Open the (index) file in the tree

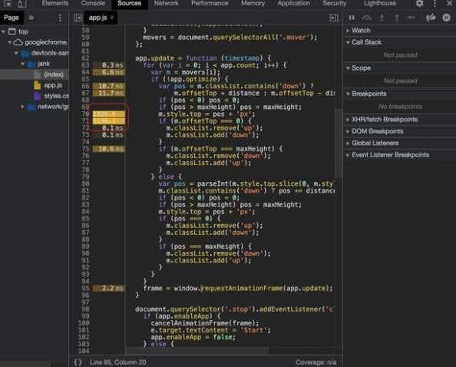coord(54,74)
